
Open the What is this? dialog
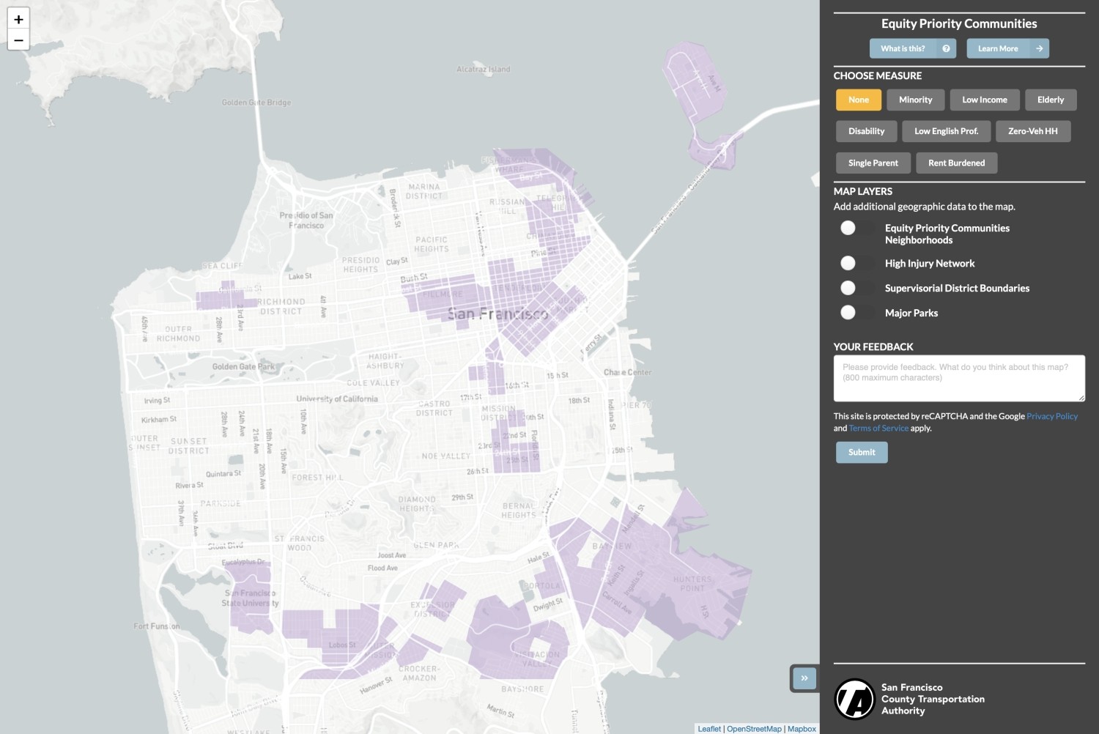pos(903,48)
